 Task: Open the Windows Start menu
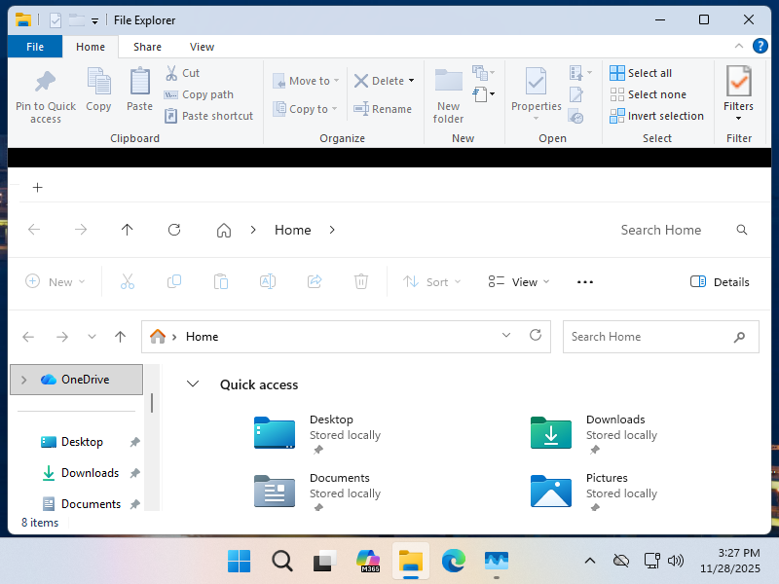(239, 562)
